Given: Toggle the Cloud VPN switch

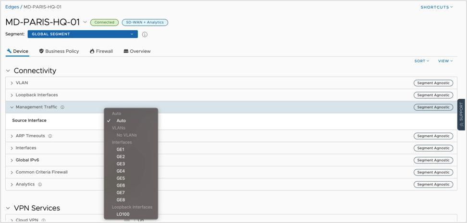Looking at the screenshot, I should click(x=127, y=220).
